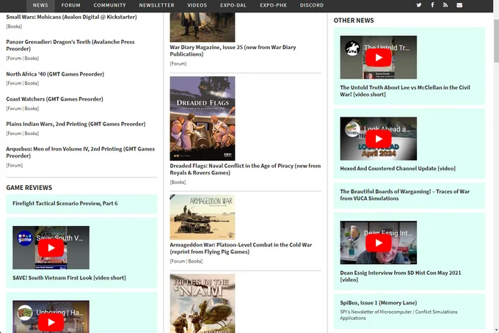Viewport: 499px width, 333px height.
Task: Click the Unboxing video channel avatar
Action: (25, 312)
